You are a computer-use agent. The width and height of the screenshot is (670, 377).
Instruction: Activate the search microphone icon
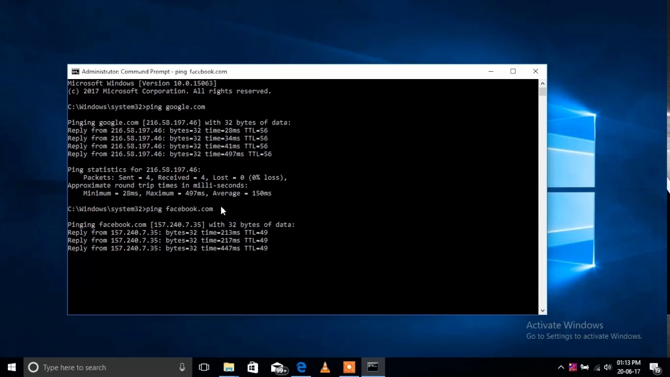pos(182,368)
